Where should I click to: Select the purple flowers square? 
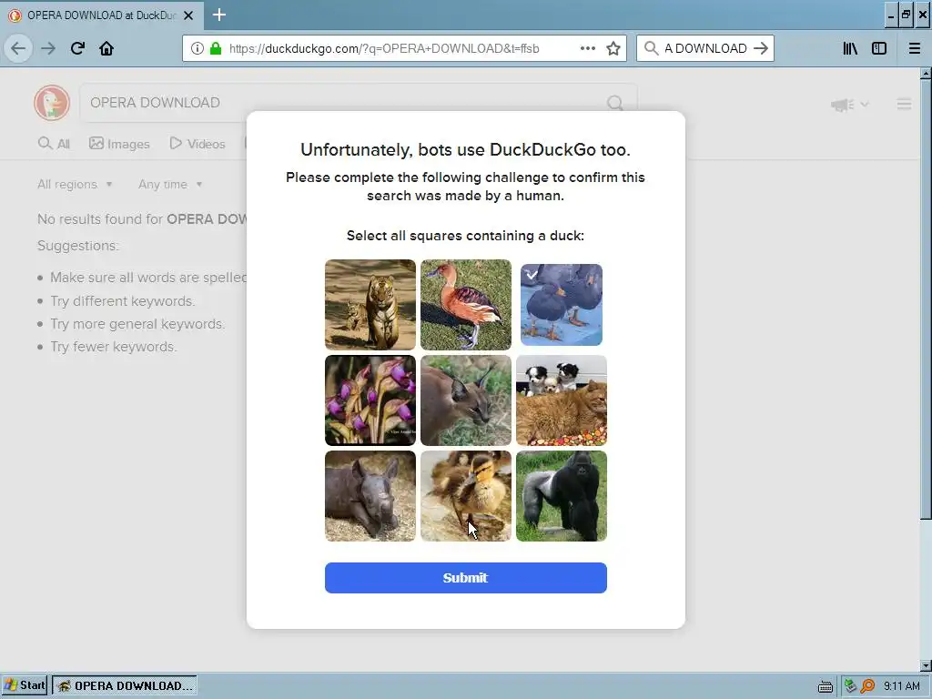click(370, 400)
